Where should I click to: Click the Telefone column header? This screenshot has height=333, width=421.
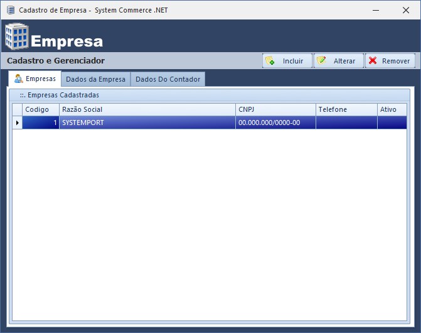tap(346, 109)
